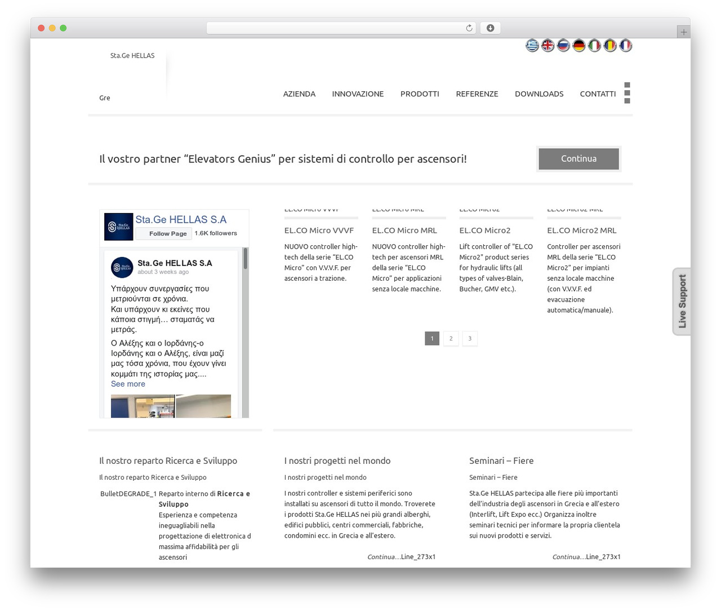The width and height of the screenshot is (721, 611).
Task: Go to product carousel page 3
Action: pyautogui.click(x=470, y=339)
